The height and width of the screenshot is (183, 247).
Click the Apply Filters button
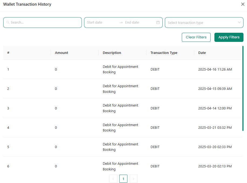tap(229, 37)
